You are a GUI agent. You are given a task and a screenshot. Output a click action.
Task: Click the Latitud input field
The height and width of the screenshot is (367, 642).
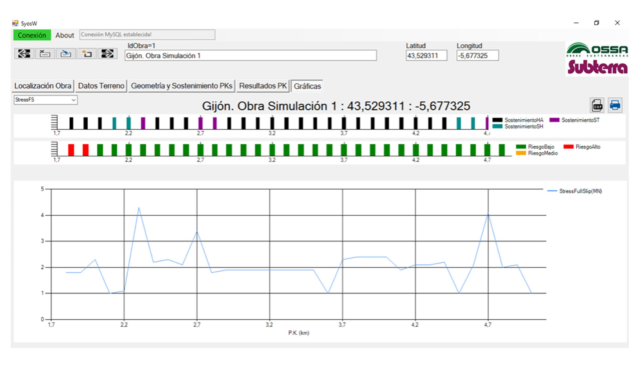point(426,56)
